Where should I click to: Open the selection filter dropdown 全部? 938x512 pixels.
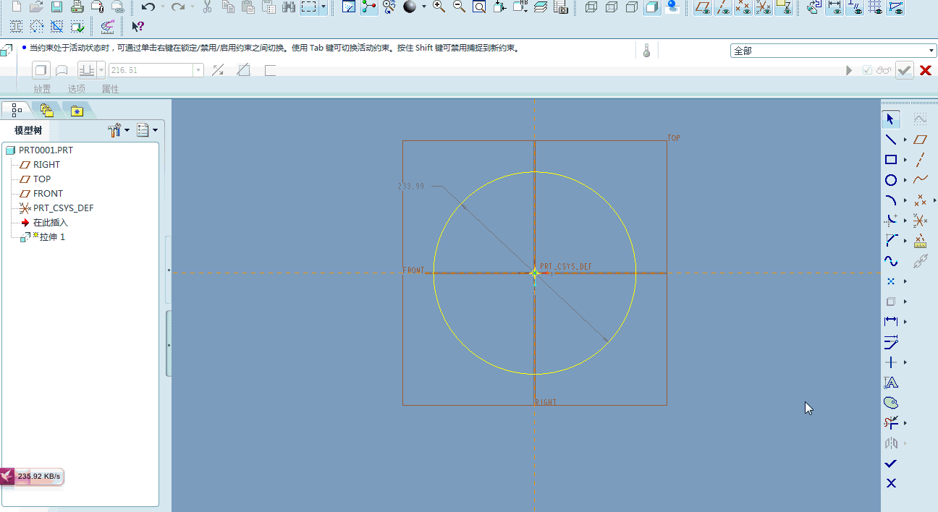[x=834, y=51]
